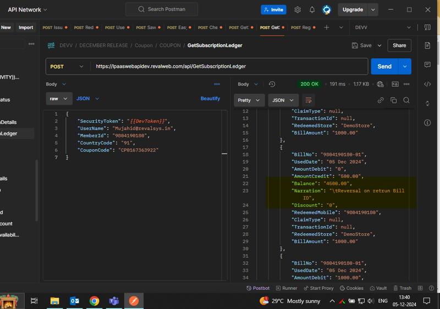The height and width of the screenshot is (309, 440).
Task: Open the documentation sidebar icon
Action: [x=427, y=46]
